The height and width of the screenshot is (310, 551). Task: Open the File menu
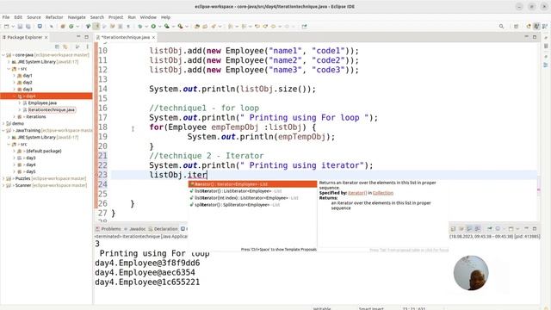point(6,17)
